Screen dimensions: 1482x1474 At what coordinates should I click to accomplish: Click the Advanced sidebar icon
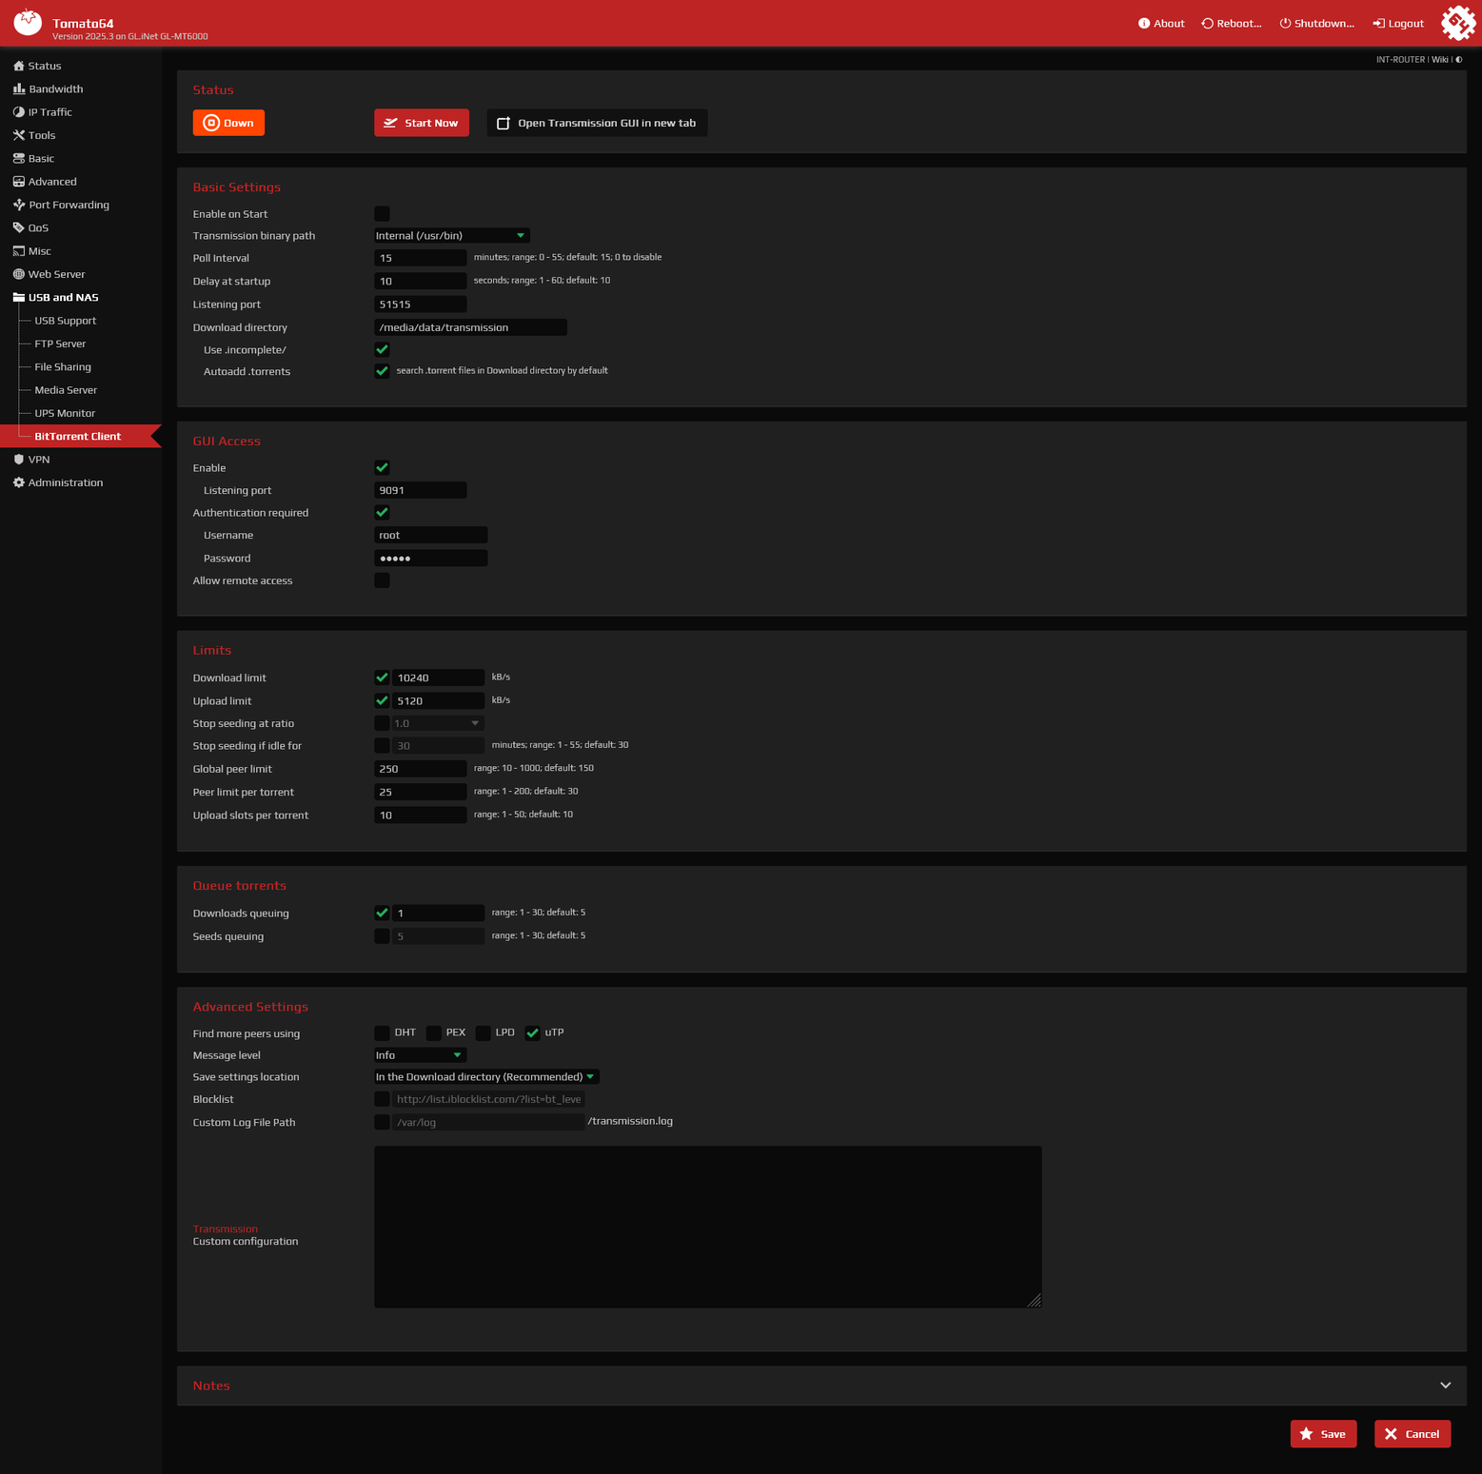pyautogui.click(x=18, y=182)
